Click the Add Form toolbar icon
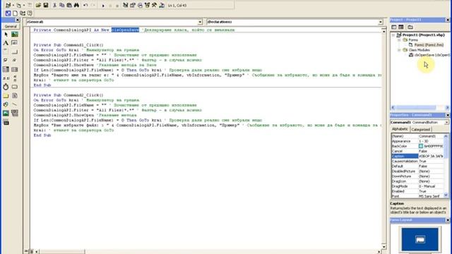This screenshot has height=254, width=452. pyautogui.click(x=18, y=5)
